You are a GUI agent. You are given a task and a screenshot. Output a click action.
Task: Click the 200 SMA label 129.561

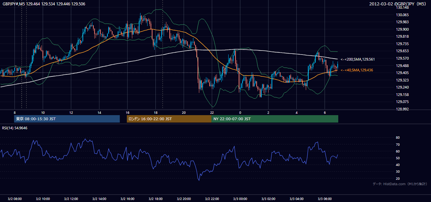(x=357, y=59)
